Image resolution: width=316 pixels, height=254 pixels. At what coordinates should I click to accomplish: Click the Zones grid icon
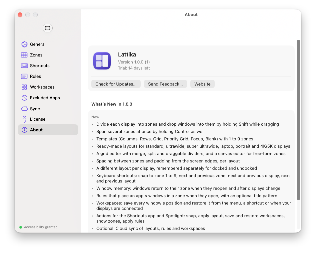tap(24, 55)
